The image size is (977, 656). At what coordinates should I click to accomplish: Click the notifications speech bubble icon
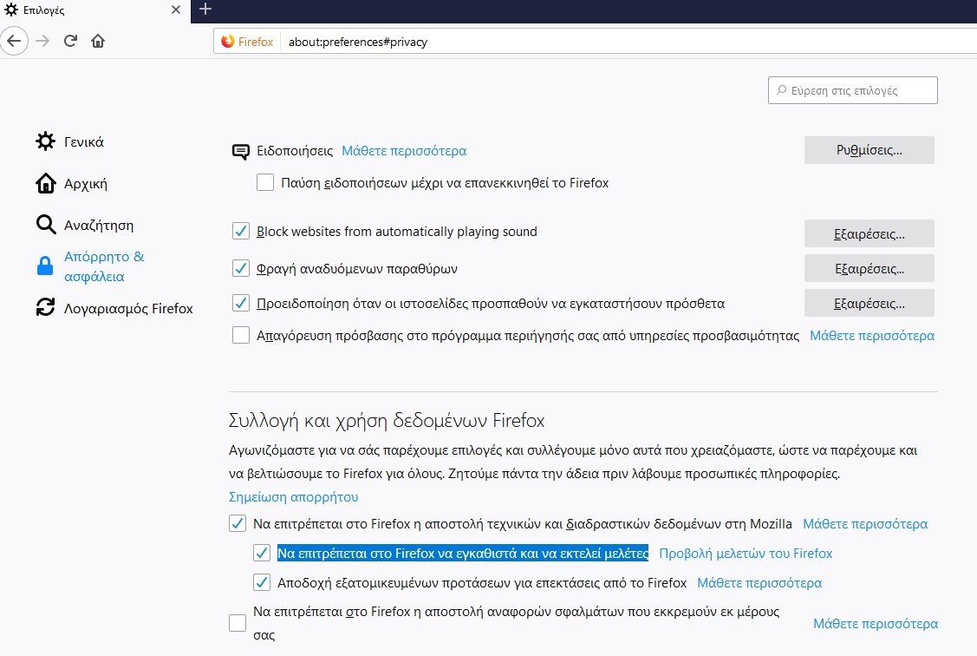pyautogui.click(x=240, y=152)
